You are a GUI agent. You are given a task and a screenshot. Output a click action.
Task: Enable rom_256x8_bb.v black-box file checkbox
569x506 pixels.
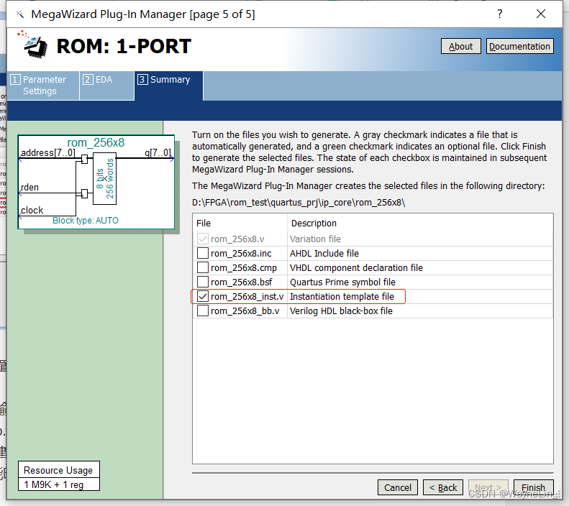pos(202,310)
